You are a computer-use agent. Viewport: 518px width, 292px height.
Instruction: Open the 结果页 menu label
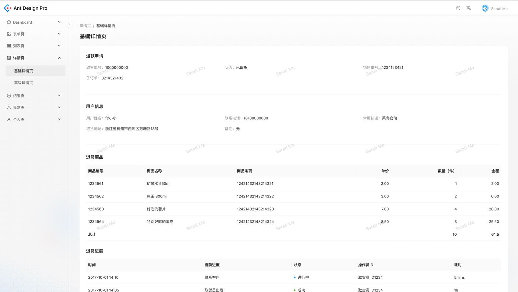click(x=18, y=96)
